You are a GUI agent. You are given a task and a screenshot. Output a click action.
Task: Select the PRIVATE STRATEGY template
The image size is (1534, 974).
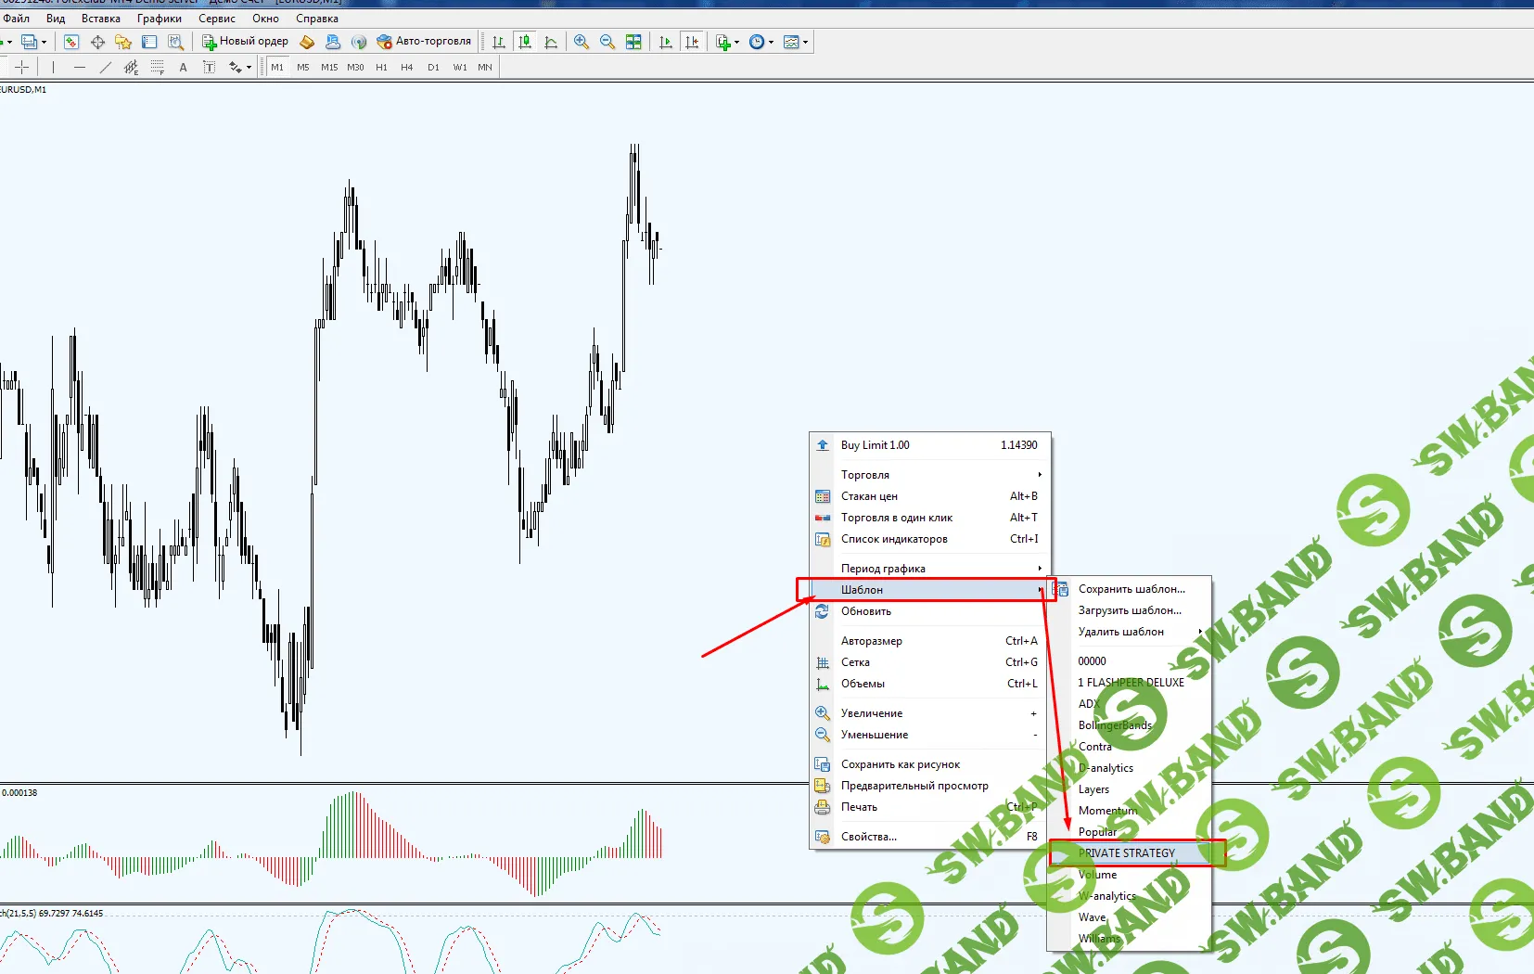pyautogui.click(x=1126, y=853)
